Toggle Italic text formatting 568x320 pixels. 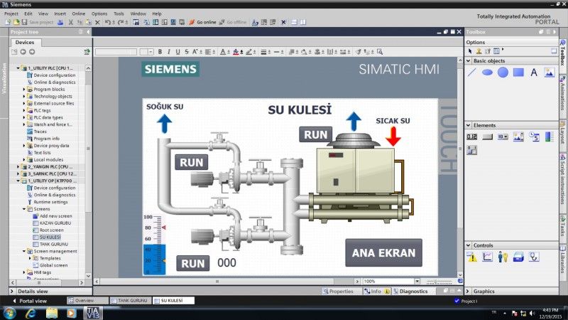[169, 52]
